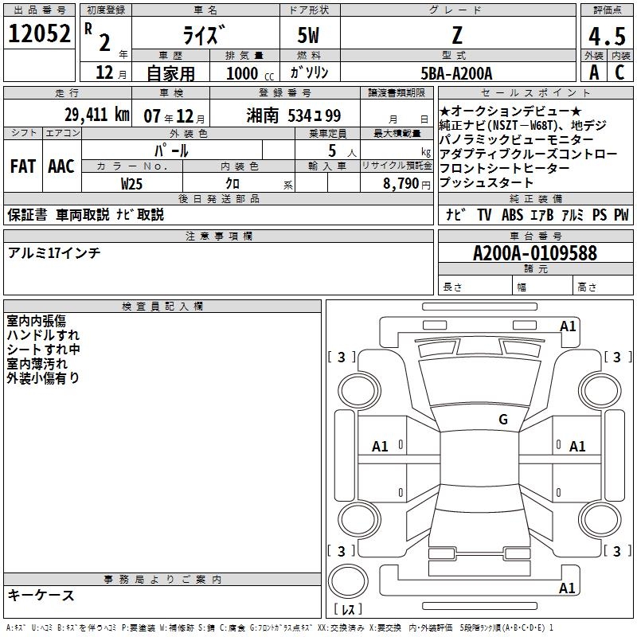Select the フロントシートヒーター line

coord(505,168)
